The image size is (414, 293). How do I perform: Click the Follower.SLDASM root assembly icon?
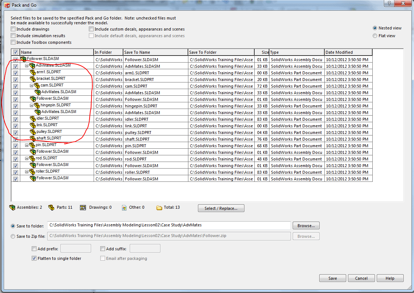[24, 59]
